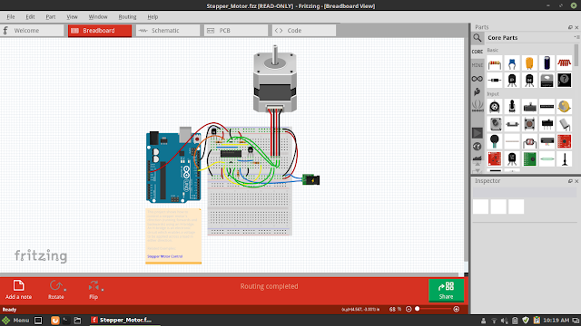Pick the photocell LDR part

point(529,141)
